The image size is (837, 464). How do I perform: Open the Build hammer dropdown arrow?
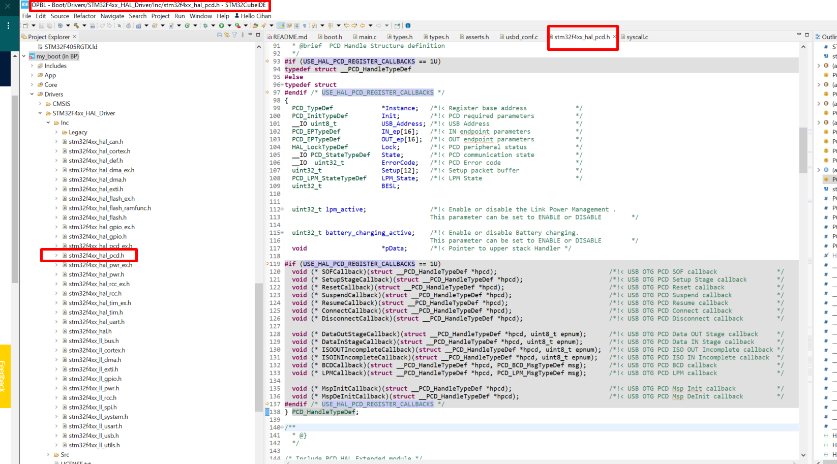pos(84,25)
